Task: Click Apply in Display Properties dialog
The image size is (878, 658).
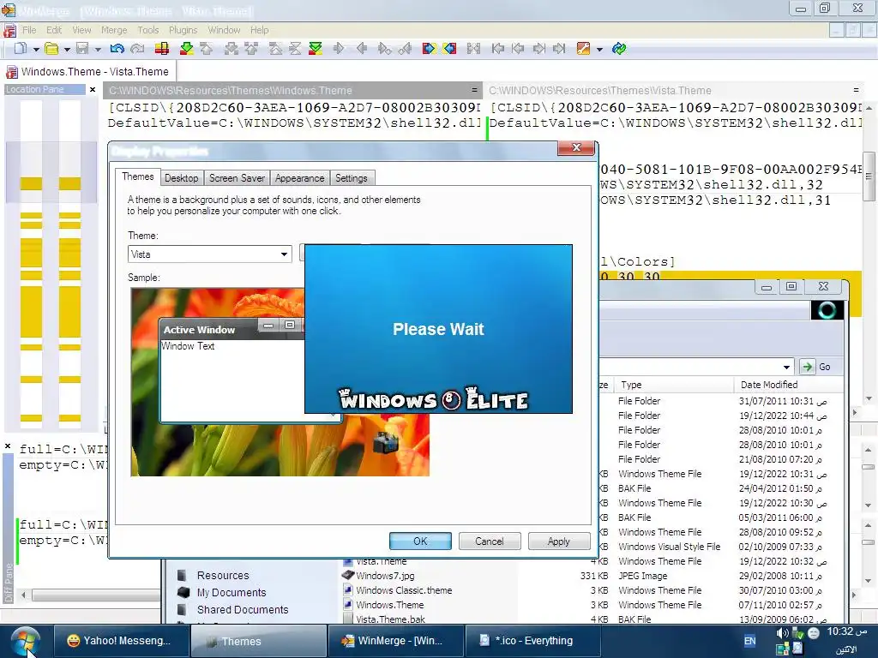Action: tap(559, 541)
